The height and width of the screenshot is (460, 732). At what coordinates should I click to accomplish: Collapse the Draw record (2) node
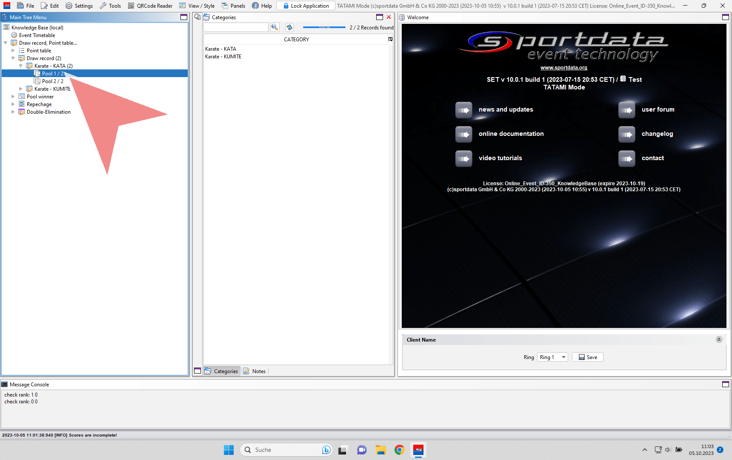[13, 58]
